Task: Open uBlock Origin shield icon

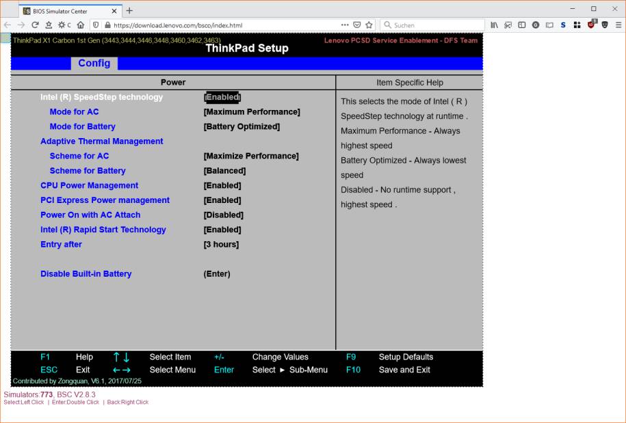Action: (x=590, y=25)
